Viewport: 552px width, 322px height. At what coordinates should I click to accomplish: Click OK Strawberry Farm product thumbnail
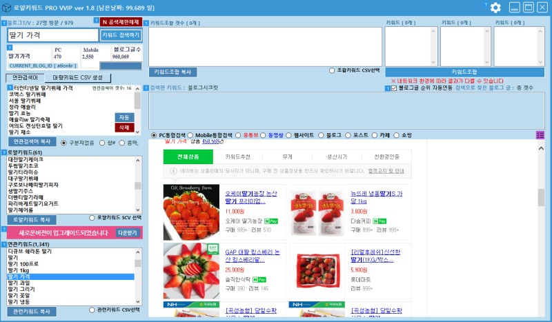191,212
